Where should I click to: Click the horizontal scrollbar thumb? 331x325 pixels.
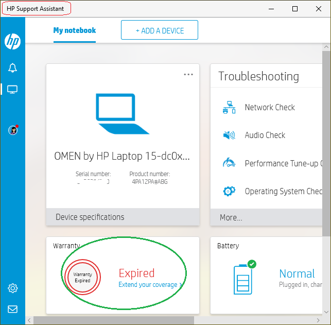pyautogui.click(x=114, y=320)
